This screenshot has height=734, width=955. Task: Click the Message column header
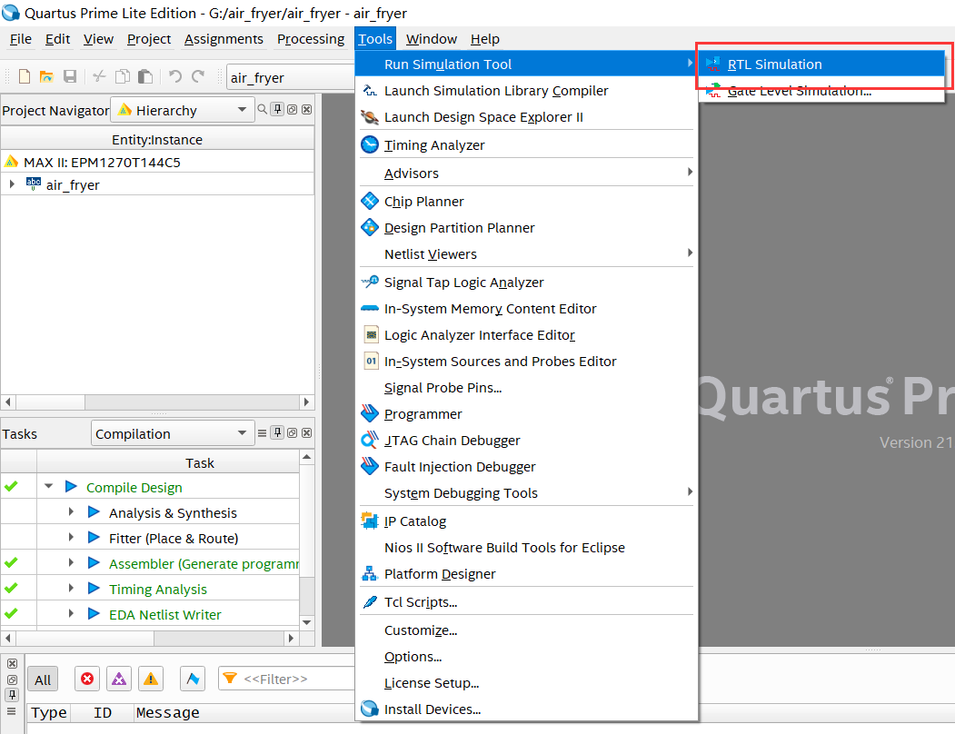click(x=167, y=713)
